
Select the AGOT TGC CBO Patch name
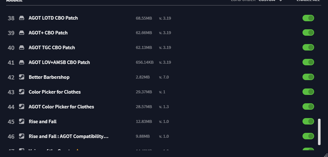pyautogui.click(x=52, y=48)
